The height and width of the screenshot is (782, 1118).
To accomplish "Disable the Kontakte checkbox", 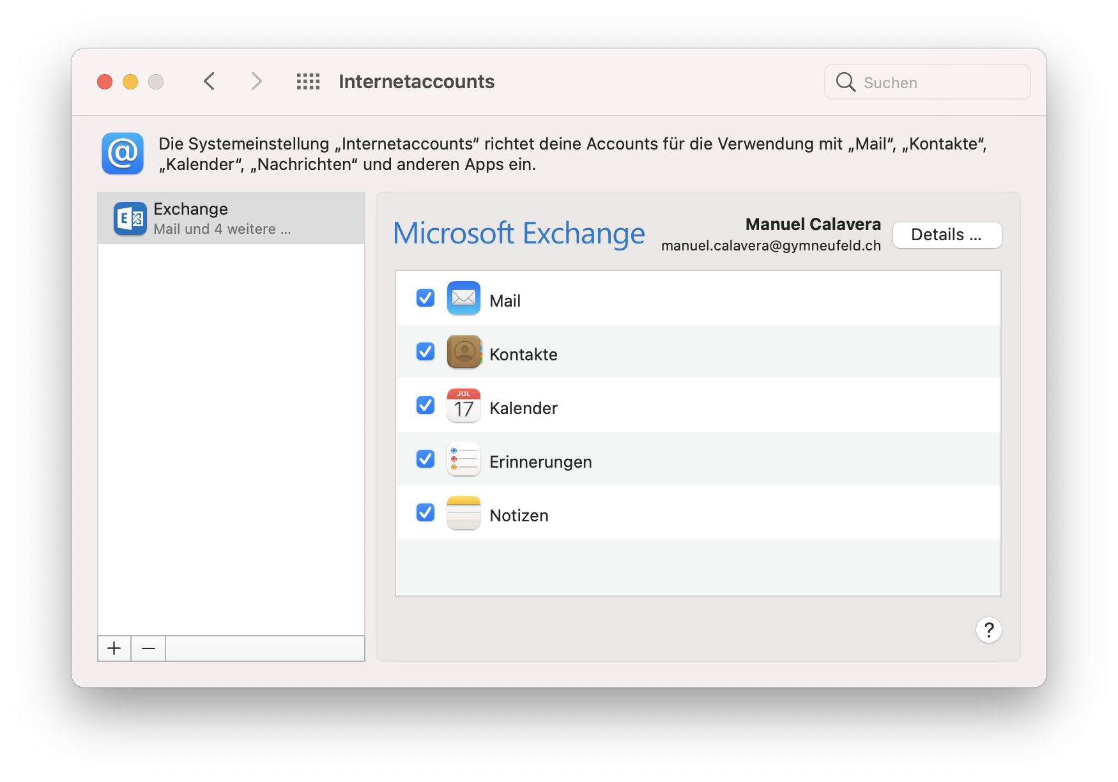I will pos(425,352).
